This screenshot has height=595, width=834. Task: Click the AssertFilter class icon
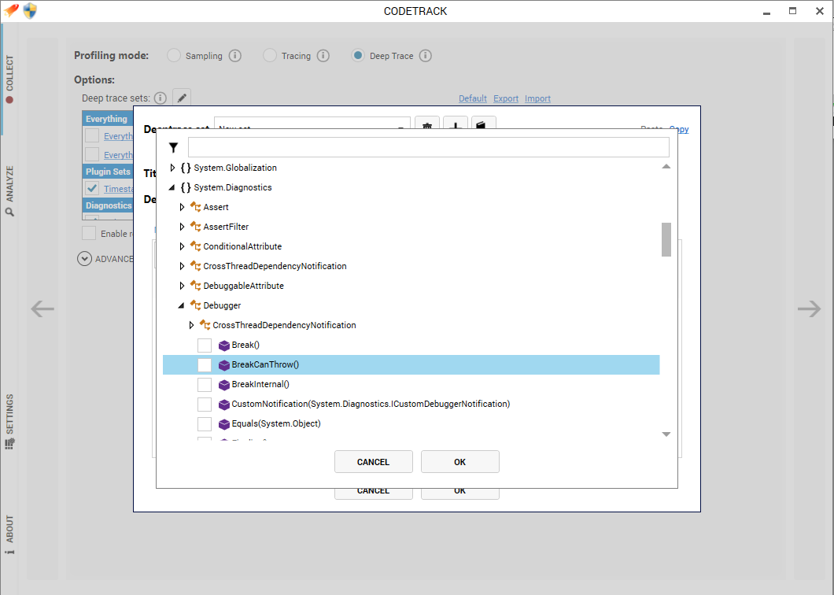pyautogui.click(x=196, y=227)
